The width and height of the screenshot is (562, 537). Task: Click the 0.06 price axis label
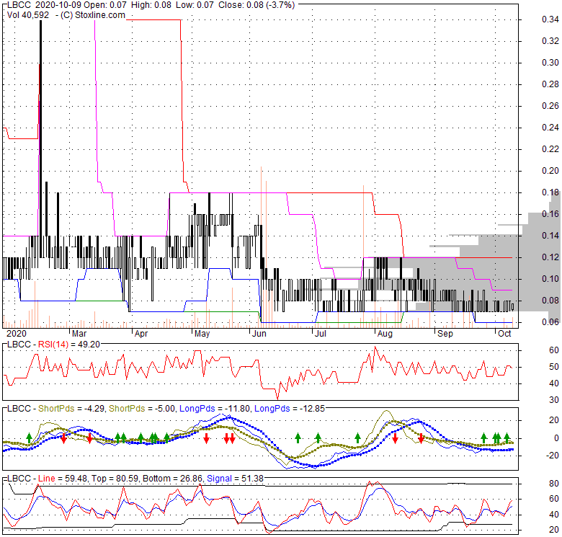tap(550, 322)
